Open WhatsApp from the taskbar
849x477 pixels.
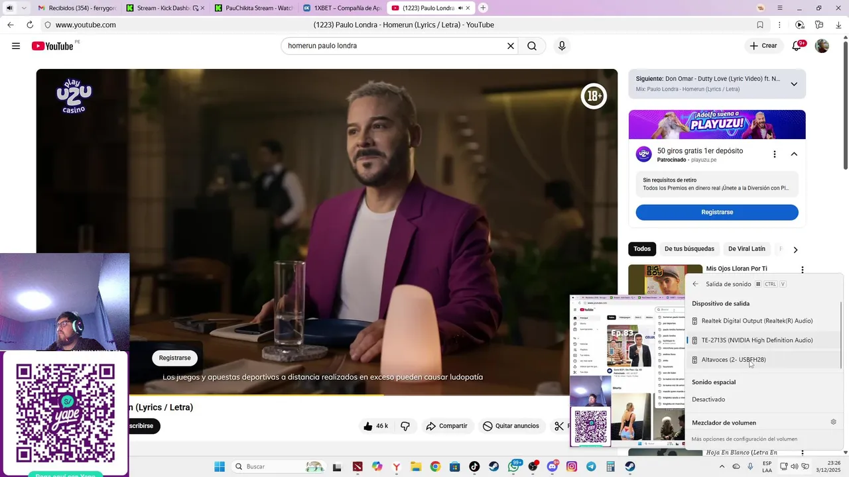pos(514,466)
